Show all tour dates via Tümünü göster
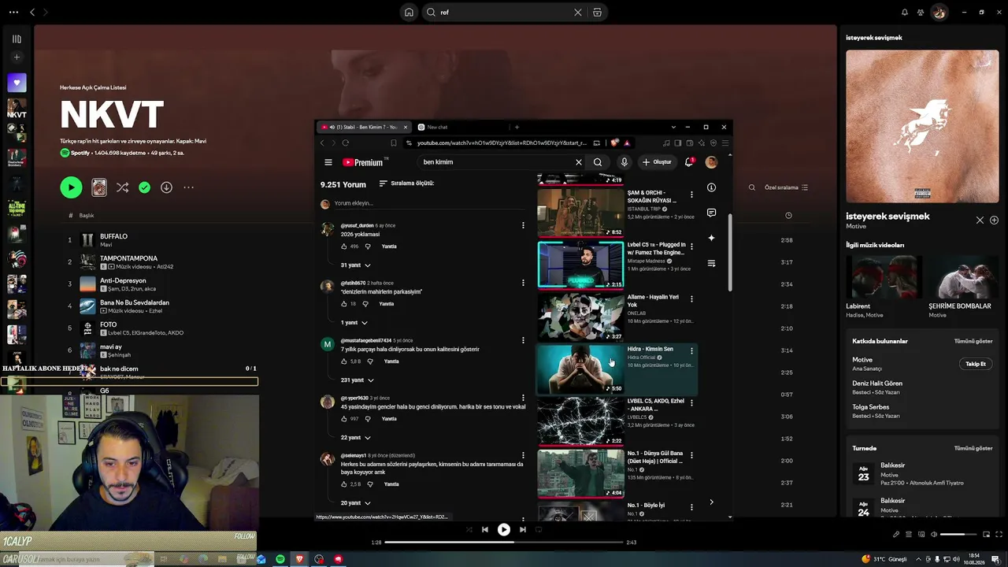Screen dimensions: 1008x567 click(973, 448)
